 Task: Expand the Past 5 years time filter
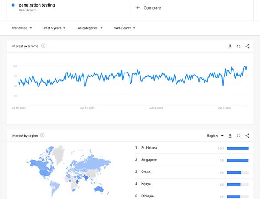tap(55, 28)
